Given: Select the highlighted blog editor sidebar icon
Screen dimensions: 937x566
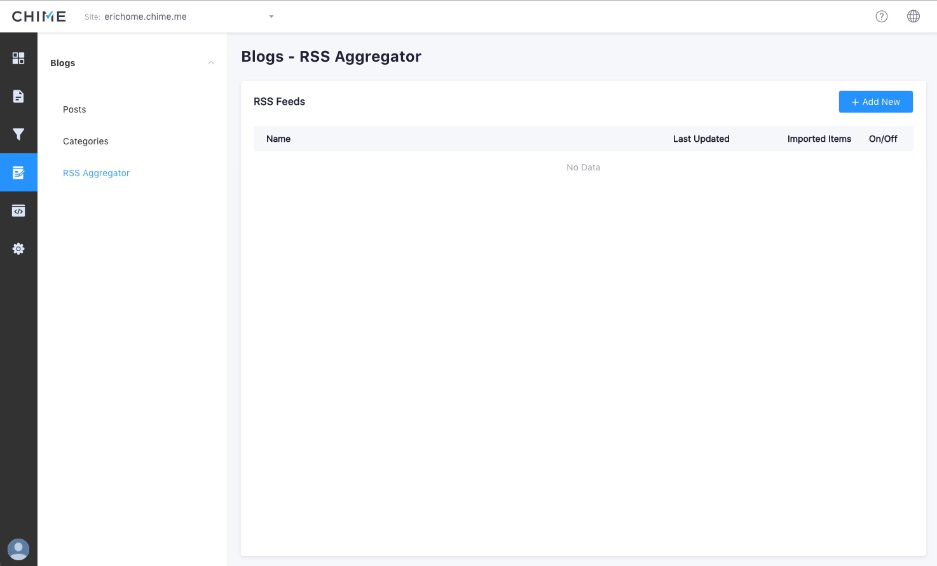Looking at the screenshot, I should coord(18,172).
